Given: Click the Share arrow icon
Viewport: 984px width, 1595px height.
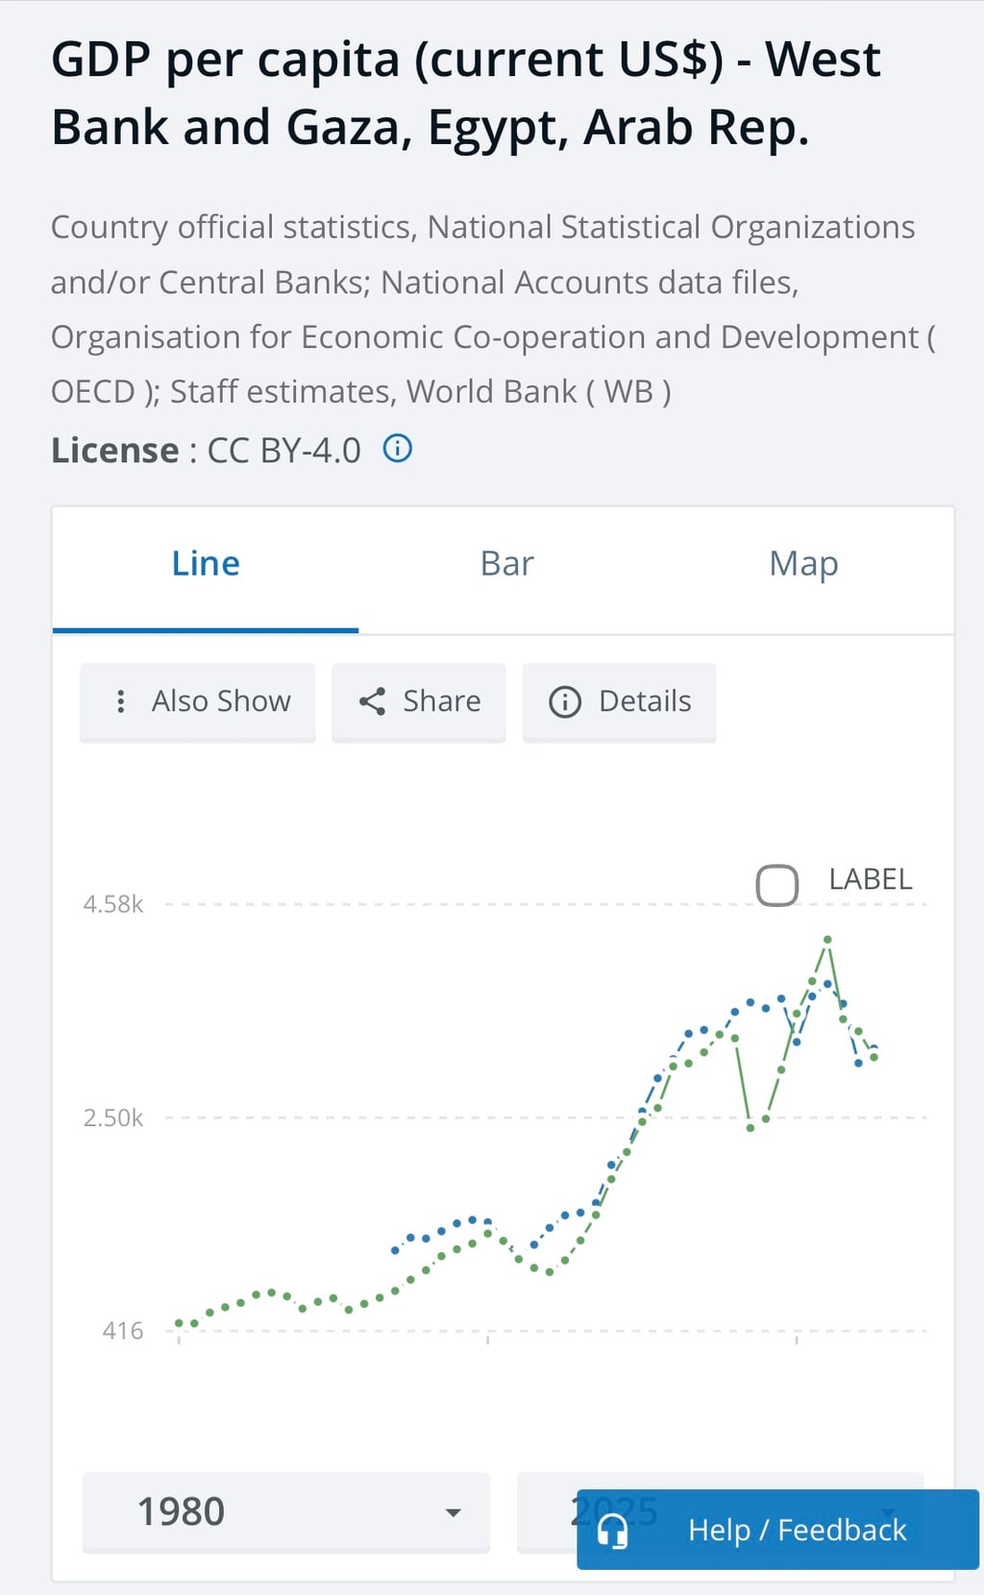Looking at the screenshot, I should pos(372,701).
